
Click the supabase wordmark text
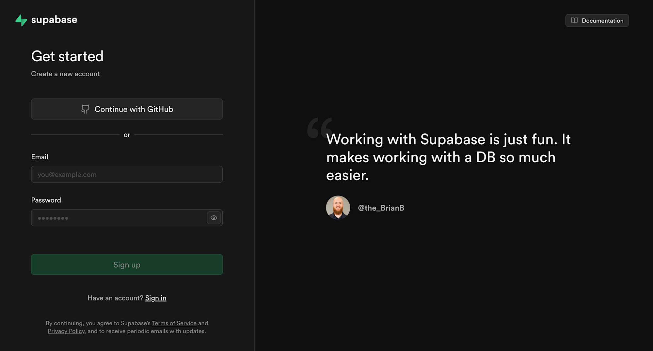point(54,20)
